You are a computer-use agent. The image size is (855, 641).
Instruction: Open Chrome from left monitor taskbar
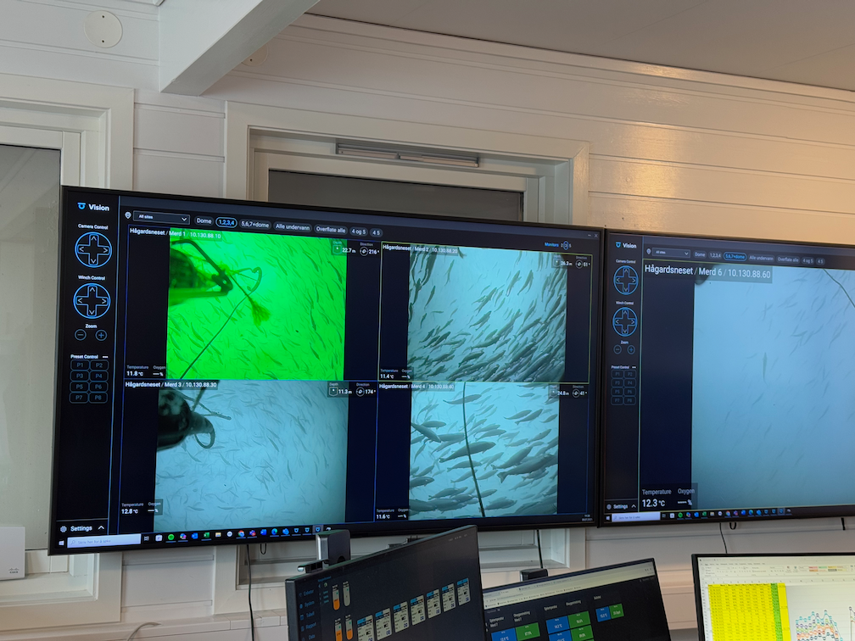pyautogui.click(x=241, y=533)
